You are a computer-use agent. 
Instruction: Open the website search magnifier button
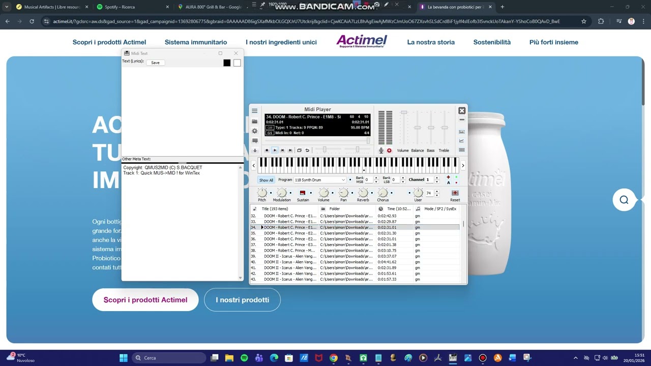624,200
